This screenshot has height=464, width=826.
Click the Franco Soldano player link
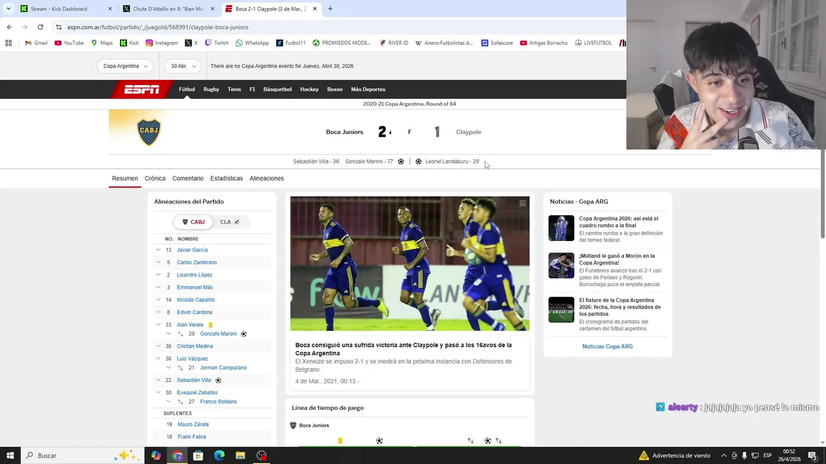[218, 401]
